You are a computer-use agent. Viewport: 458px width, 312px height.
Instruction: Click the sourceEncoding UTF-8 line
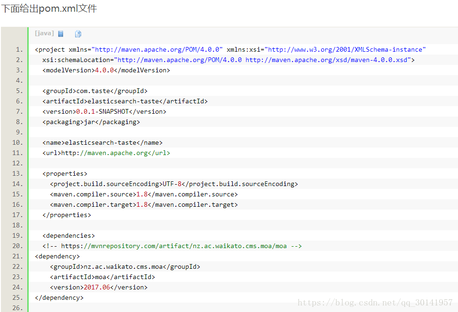[x=174, y=184]
